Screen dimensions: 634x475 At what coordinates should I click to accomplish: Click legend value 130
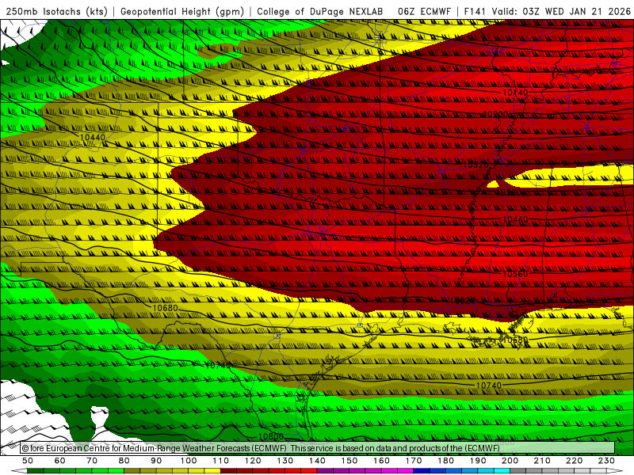tap(285, 461)
